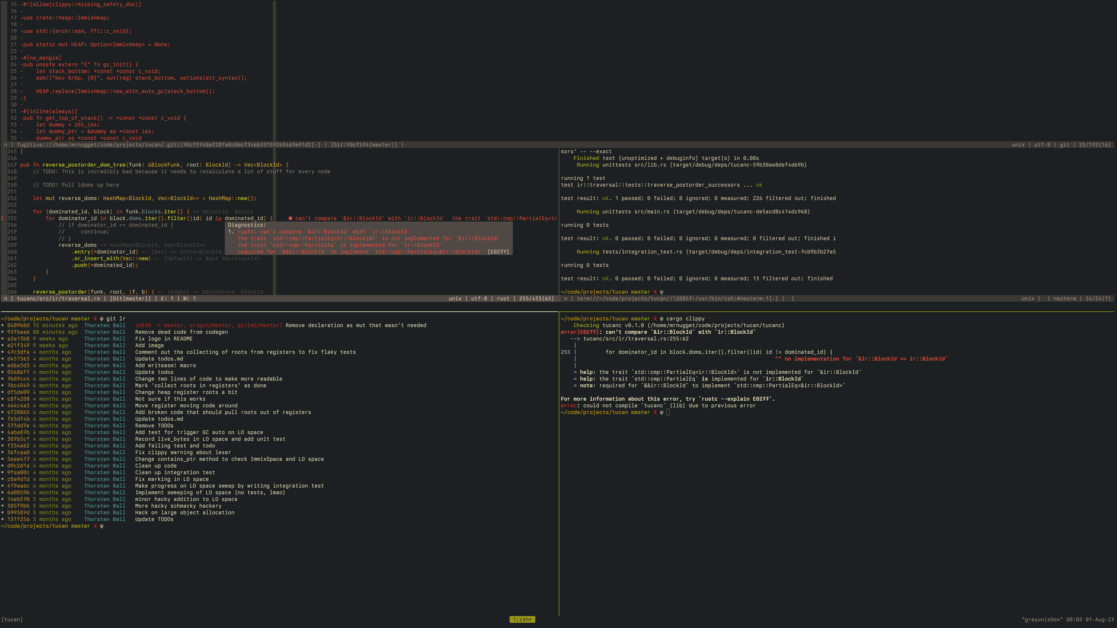
Task: Click the neoterm label in the terminal statusline
Action: tap(1065, 299)
